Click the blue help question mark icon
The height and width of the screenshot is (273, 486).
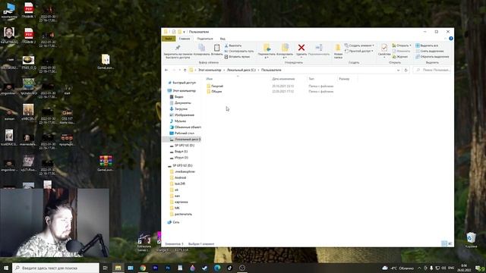pyautogui.click(x=450, y=39)
